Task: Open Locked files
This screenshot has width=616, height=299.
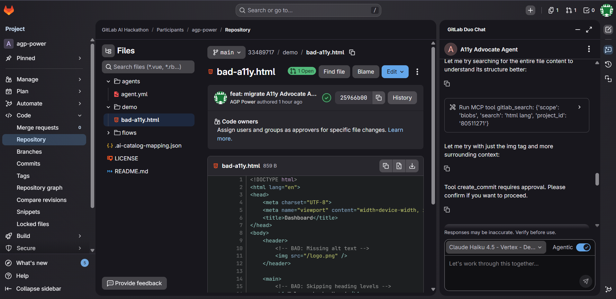Action: tap(44, 224)
